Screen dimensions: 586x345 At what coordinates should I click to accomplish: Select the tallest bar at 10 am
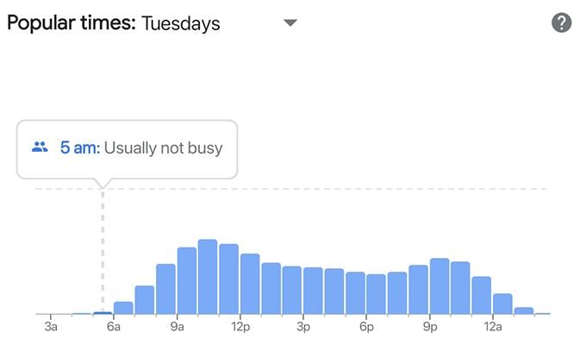tap(208, 277)
